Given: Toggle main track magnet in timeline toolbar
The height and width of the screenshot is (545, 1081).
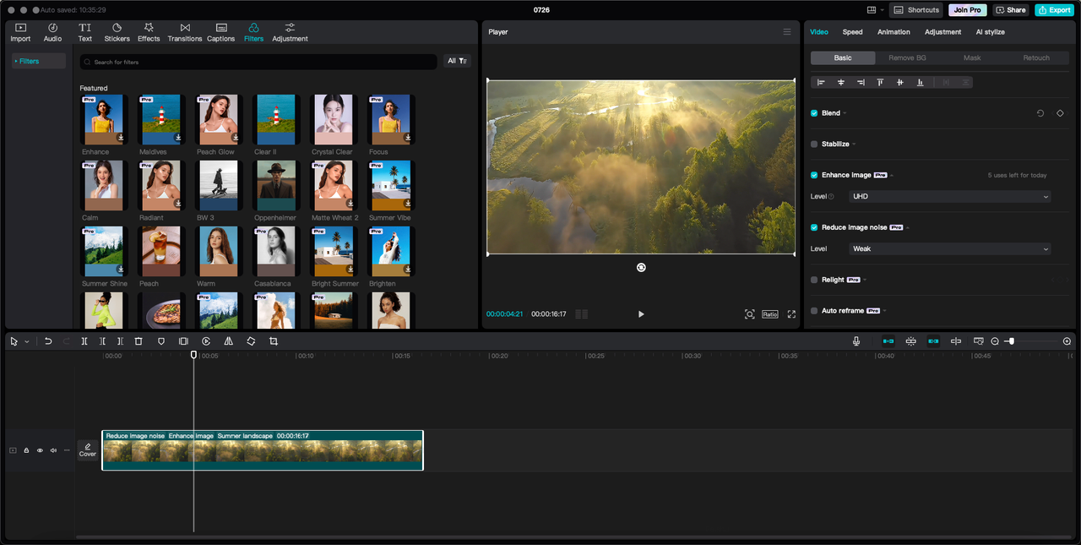Looking at the screenshot, I should click(x=888, y=341).
